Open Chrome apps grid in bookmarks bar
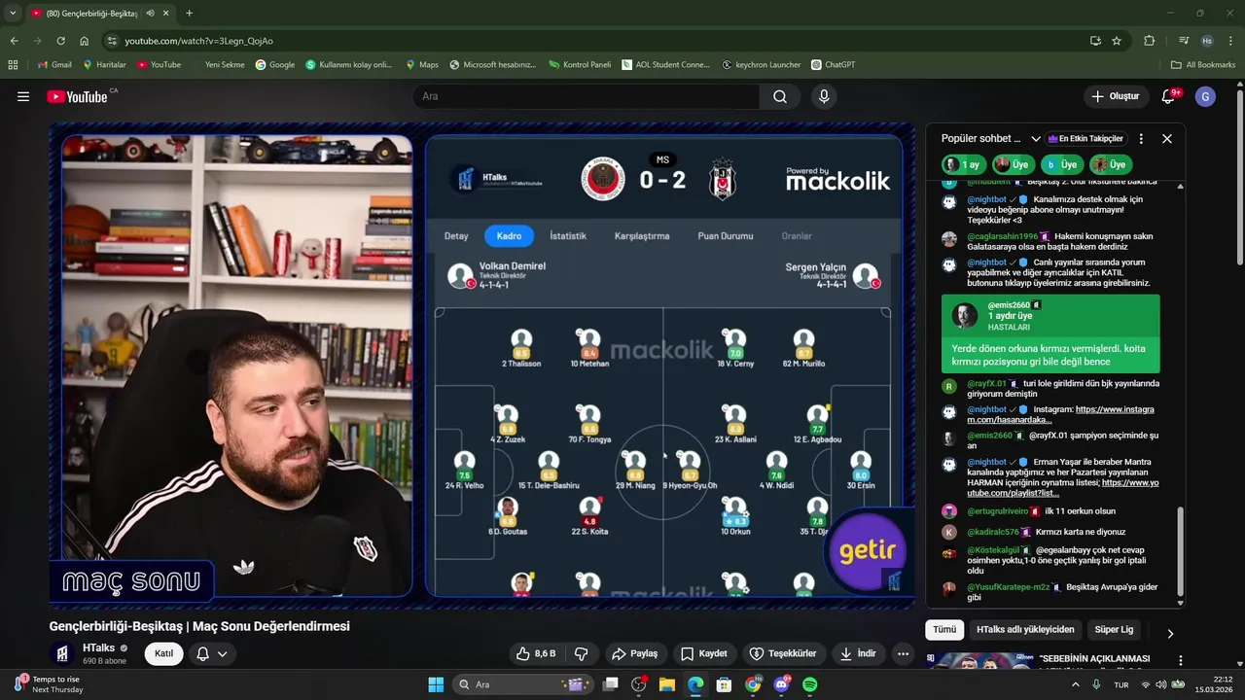Viewport: 1245px width, 700px height. pos(13,65)
